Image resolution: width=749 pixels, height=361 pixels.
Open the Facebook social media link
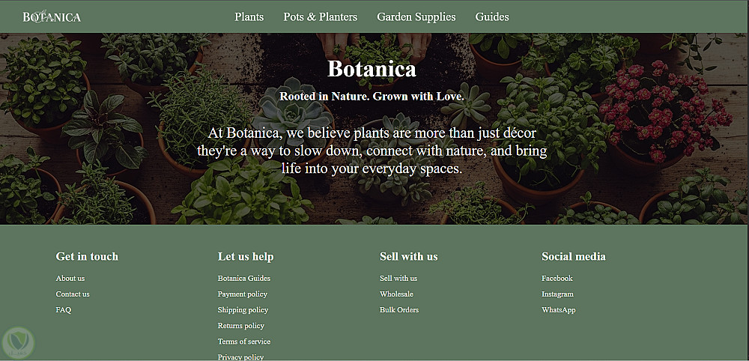(557, 279)
